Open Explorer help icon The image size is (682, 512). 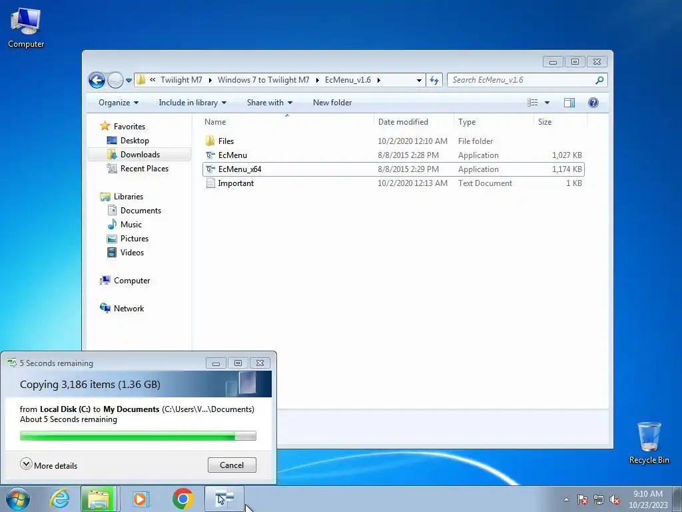click(593, 102)
